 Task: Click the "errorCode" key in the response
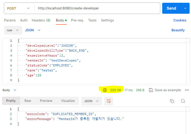[x=36, y=114]
